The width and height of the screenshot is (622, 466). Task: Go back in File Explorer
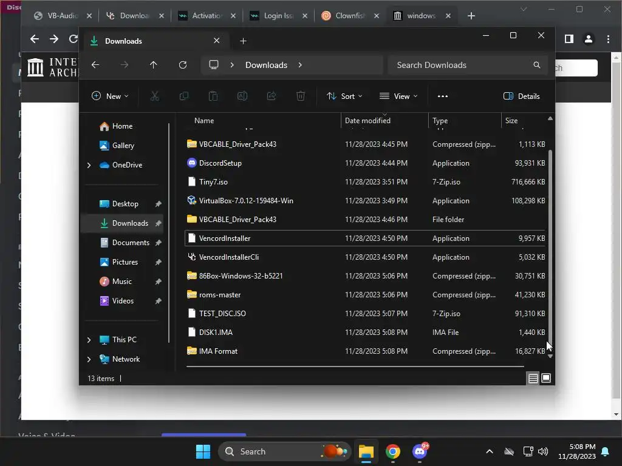click(95, 64)
